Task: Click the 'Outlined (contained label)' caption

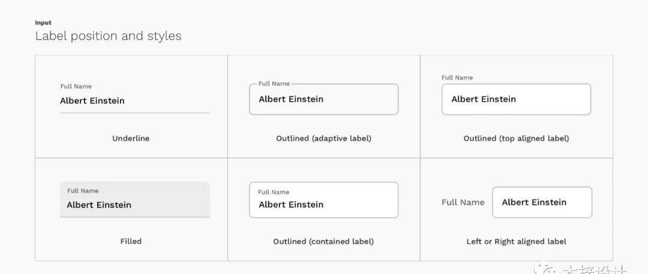Action: pos(323,242)
